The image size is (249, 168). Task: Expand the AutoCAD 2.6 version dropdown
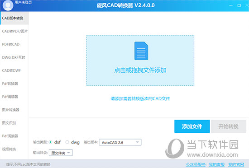coord(120,142)
